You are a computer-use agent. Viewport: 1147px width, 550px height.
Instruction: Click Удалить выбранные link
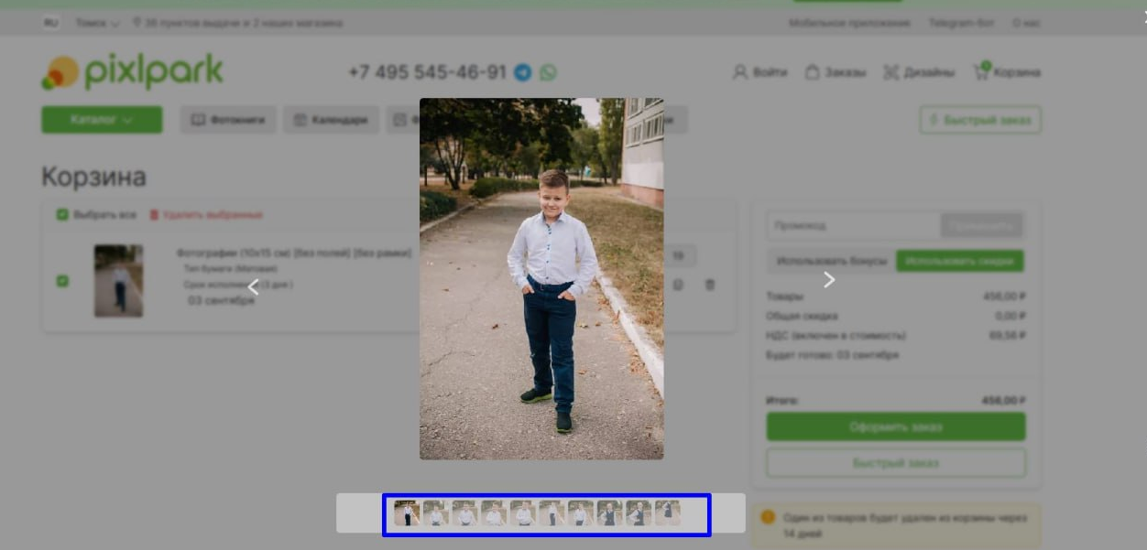tap(206, 215)
